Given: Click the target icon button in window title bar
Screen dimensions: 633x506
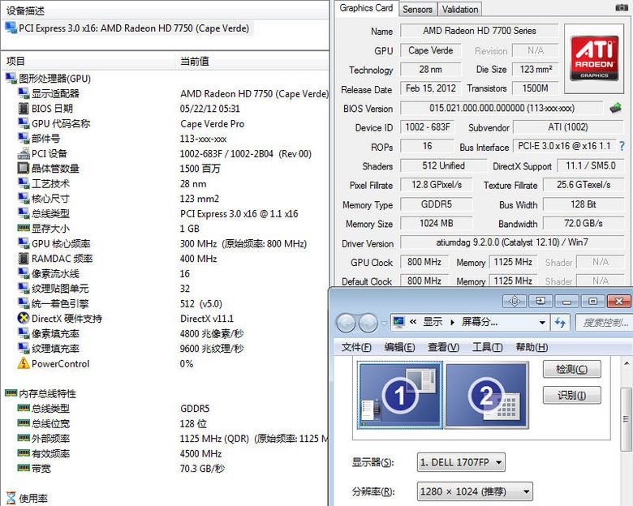Looking at the screenshot, I should (x=515, y=301).
